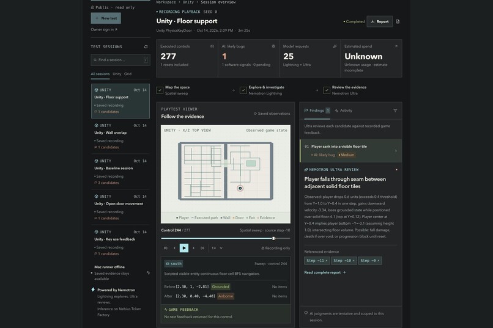Refresh the Test Sessions list
493x328 pixels.
[146, 47]
